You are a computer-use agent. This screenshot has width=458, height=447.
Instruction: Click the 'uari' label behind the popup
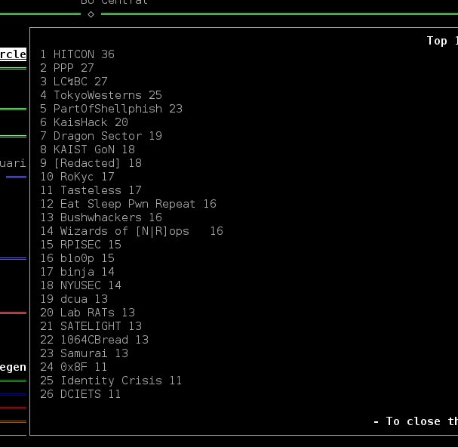pos(13,163)
